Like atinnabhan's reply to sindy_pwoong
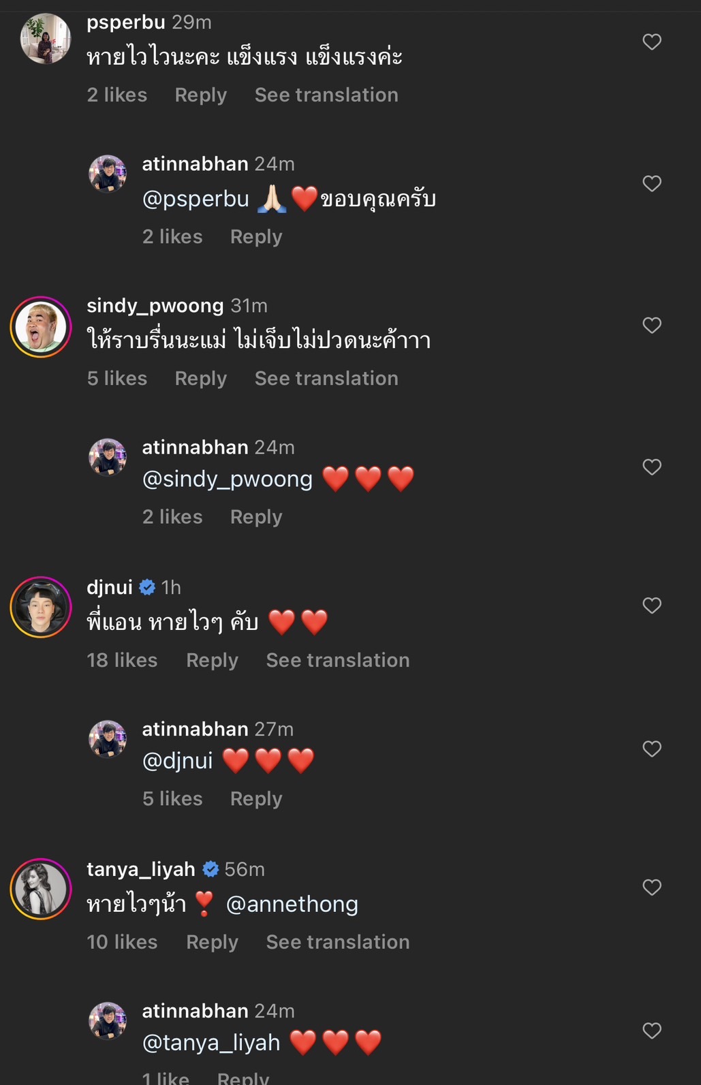The image size is (701, 1085). point(651,467)
